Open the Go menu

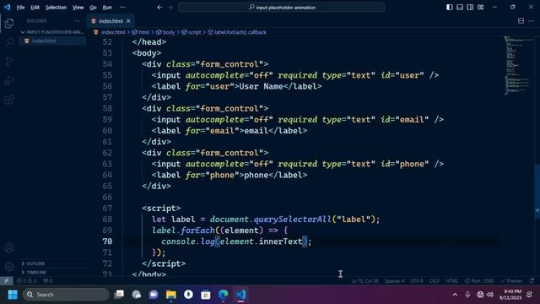(93, 8)
